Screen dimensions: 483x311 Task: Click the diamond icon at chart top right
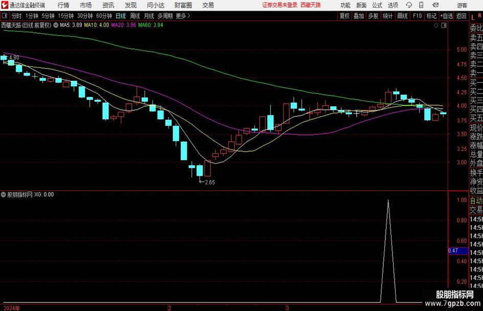coord(436,26)
